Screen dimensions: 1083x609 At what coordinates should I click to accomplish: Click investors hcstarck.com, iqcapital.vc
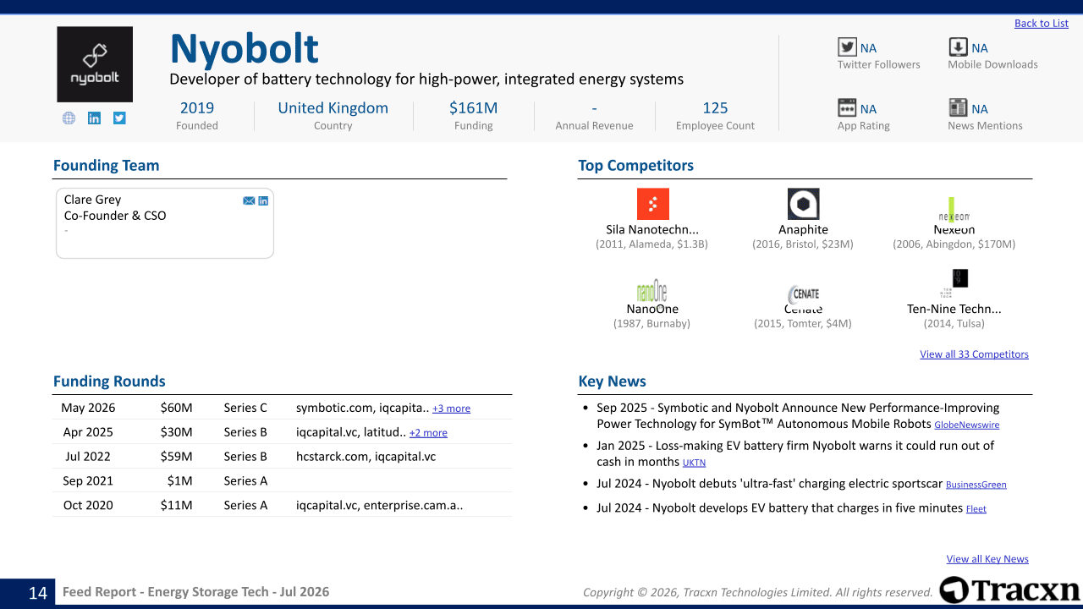click(x=366, y=457)
